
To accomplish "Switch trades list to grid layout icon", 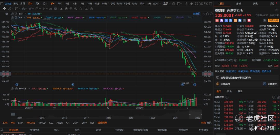I will 278,97.
